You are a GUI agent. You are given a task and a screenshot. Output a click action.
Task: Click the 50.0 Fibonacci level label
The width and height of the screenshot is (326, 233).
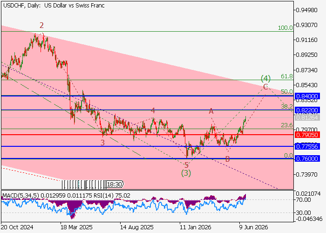coord(287,91)
